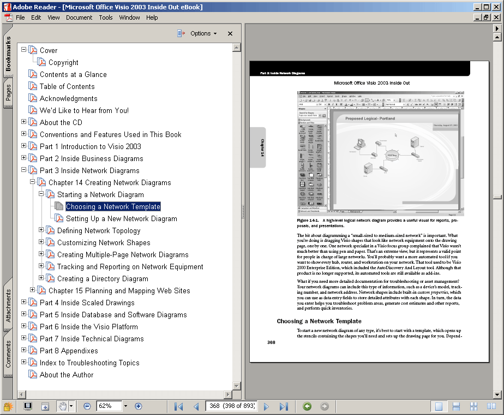Click the document vertical scrollbar thumb

pos(497,198)
